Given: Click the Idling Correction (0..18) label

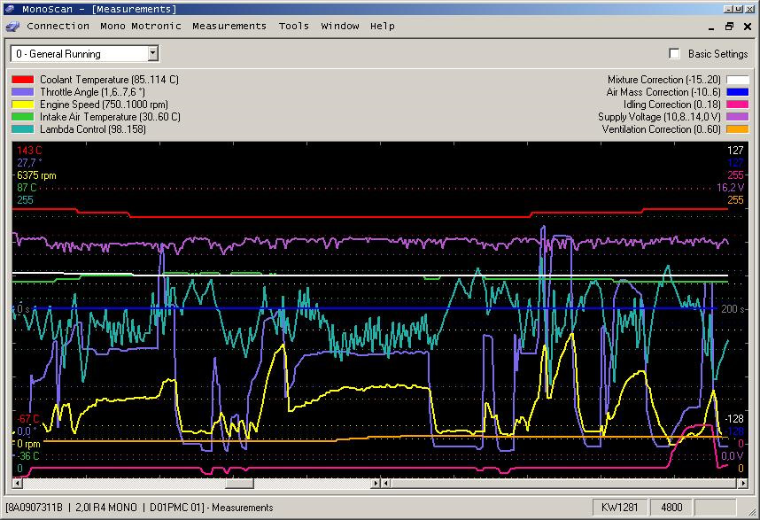Looking at the screenshot, I should 671,105.
